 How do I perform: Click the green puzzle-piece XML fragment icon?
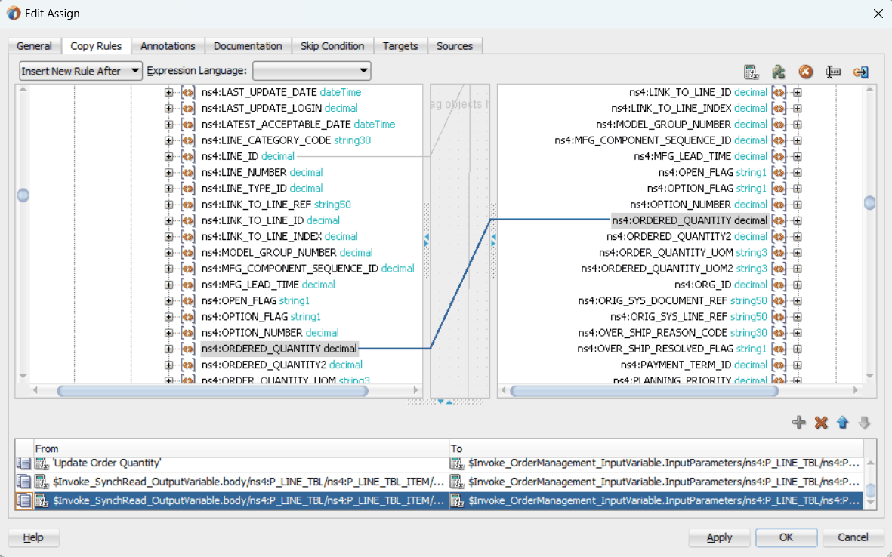778,72
